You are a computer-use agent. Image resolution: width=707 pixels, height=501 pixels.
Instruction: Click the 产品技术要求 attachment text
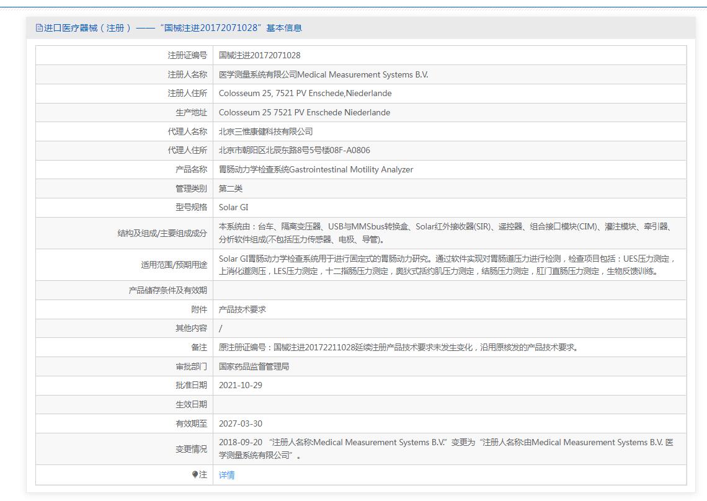pos(242,309)
